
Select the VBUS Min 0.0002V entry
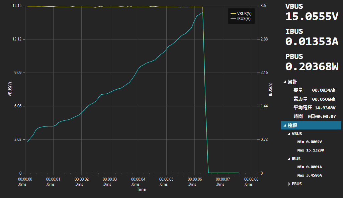click(x=309, y=142)
